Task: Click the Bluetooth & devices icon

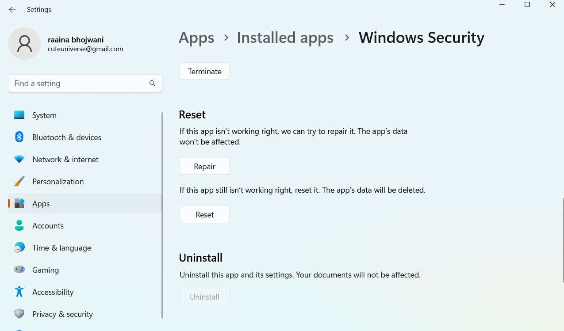Action: pos(19,137)
